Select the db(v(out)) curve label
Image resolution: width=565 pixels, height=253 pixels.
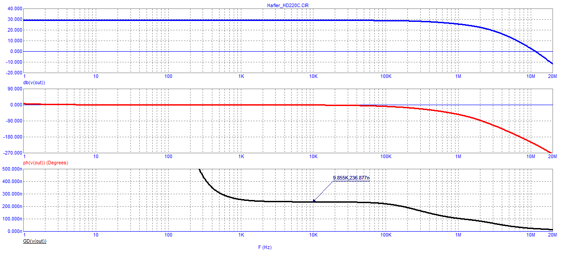coord(34,82)
